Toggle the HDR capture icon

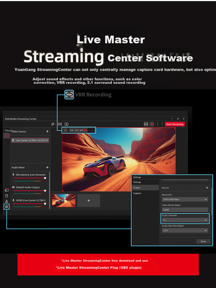[146, 124]
